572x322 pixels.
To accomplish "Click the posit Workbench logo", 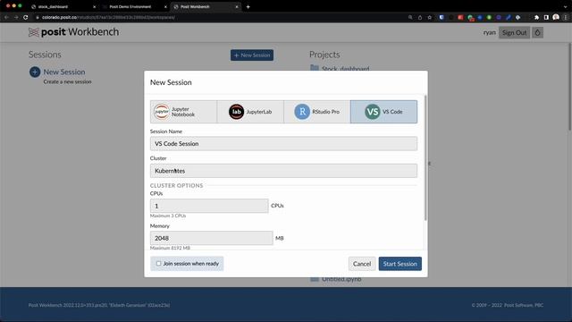I will coord(73,32).
